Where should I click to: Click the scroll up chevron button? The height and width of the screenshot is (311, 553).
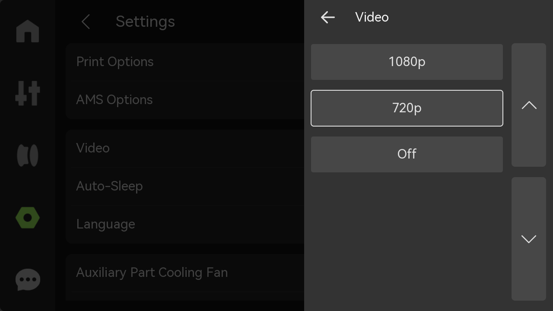(x=529, y=105)
